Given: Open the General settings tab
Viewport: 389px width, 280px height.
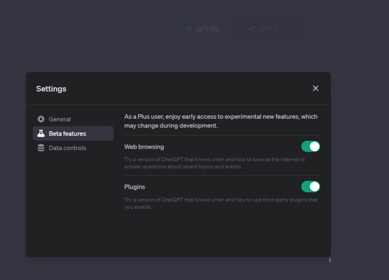Looking at the screenshot, I should pyautogui.click(x=73, y=119).
